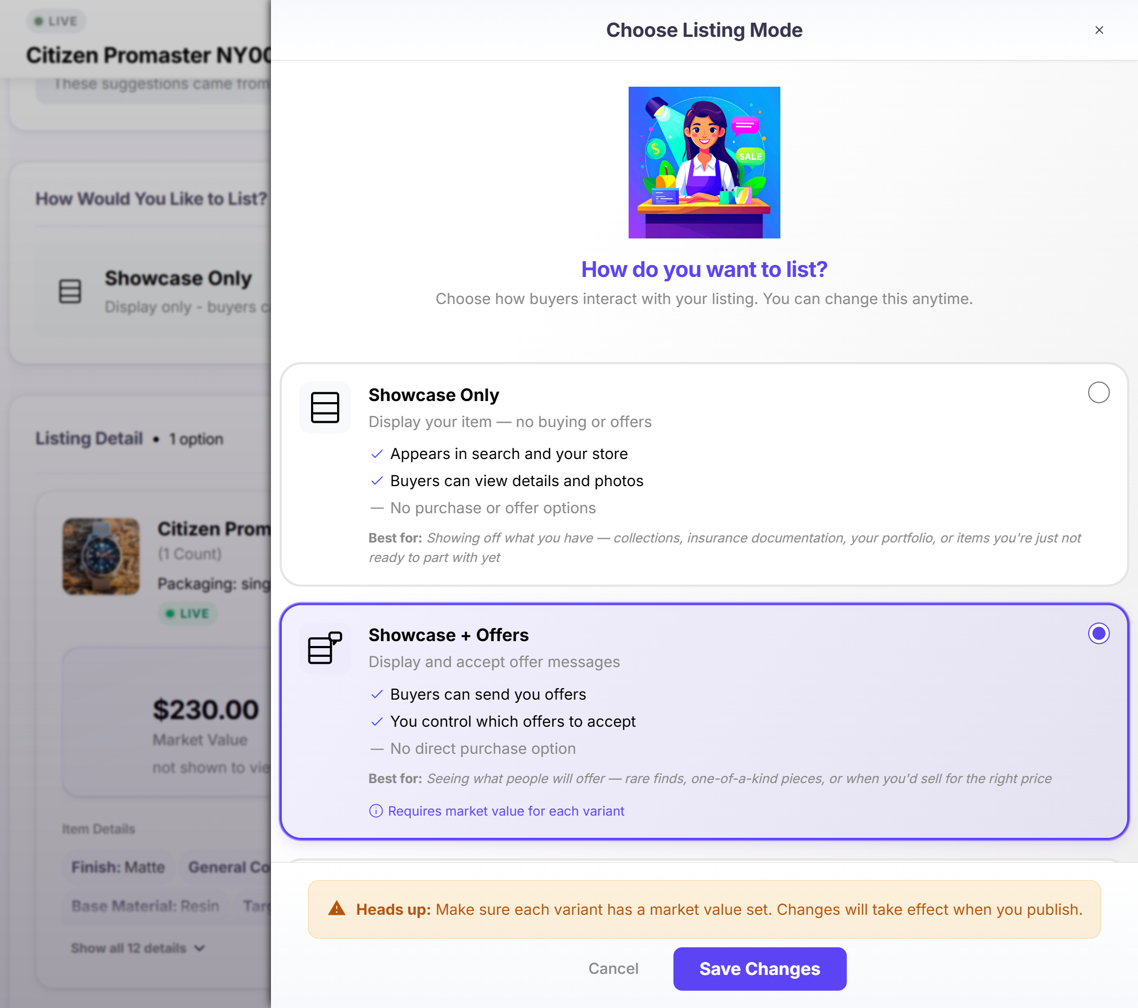The image size is (1138, 1008).
Task: Click the Showcase Only list icon
Action: (325, 407)
